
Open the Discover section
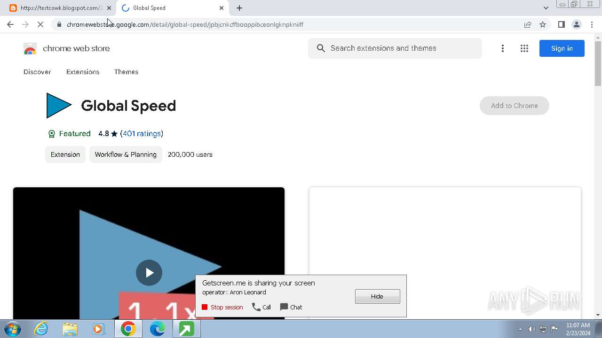[x=37, y=72]
